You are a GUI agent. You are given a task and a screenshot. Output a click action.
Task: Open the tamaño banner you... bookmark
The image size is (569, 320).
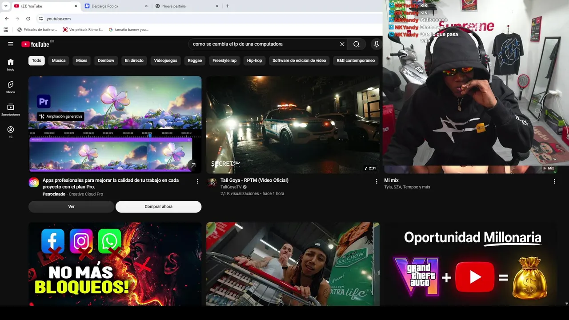128,30
